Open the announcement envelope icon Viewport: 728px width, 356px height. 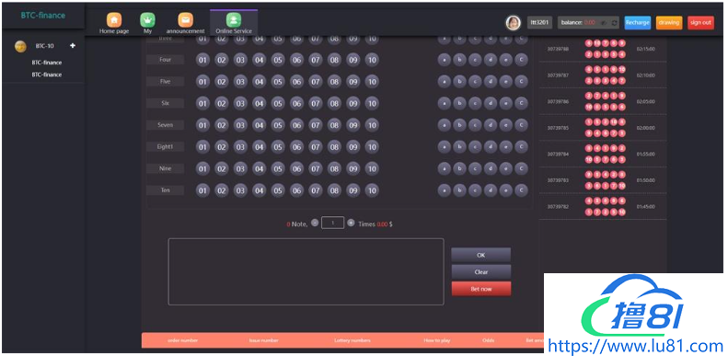pyautogui.click(x=185, y=20)
